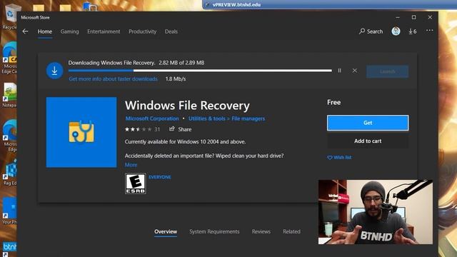Viewport: 457px width, 257px height.
Task: Open Notepad++ desktop shortcut
Action: click(x=9, y=96)
